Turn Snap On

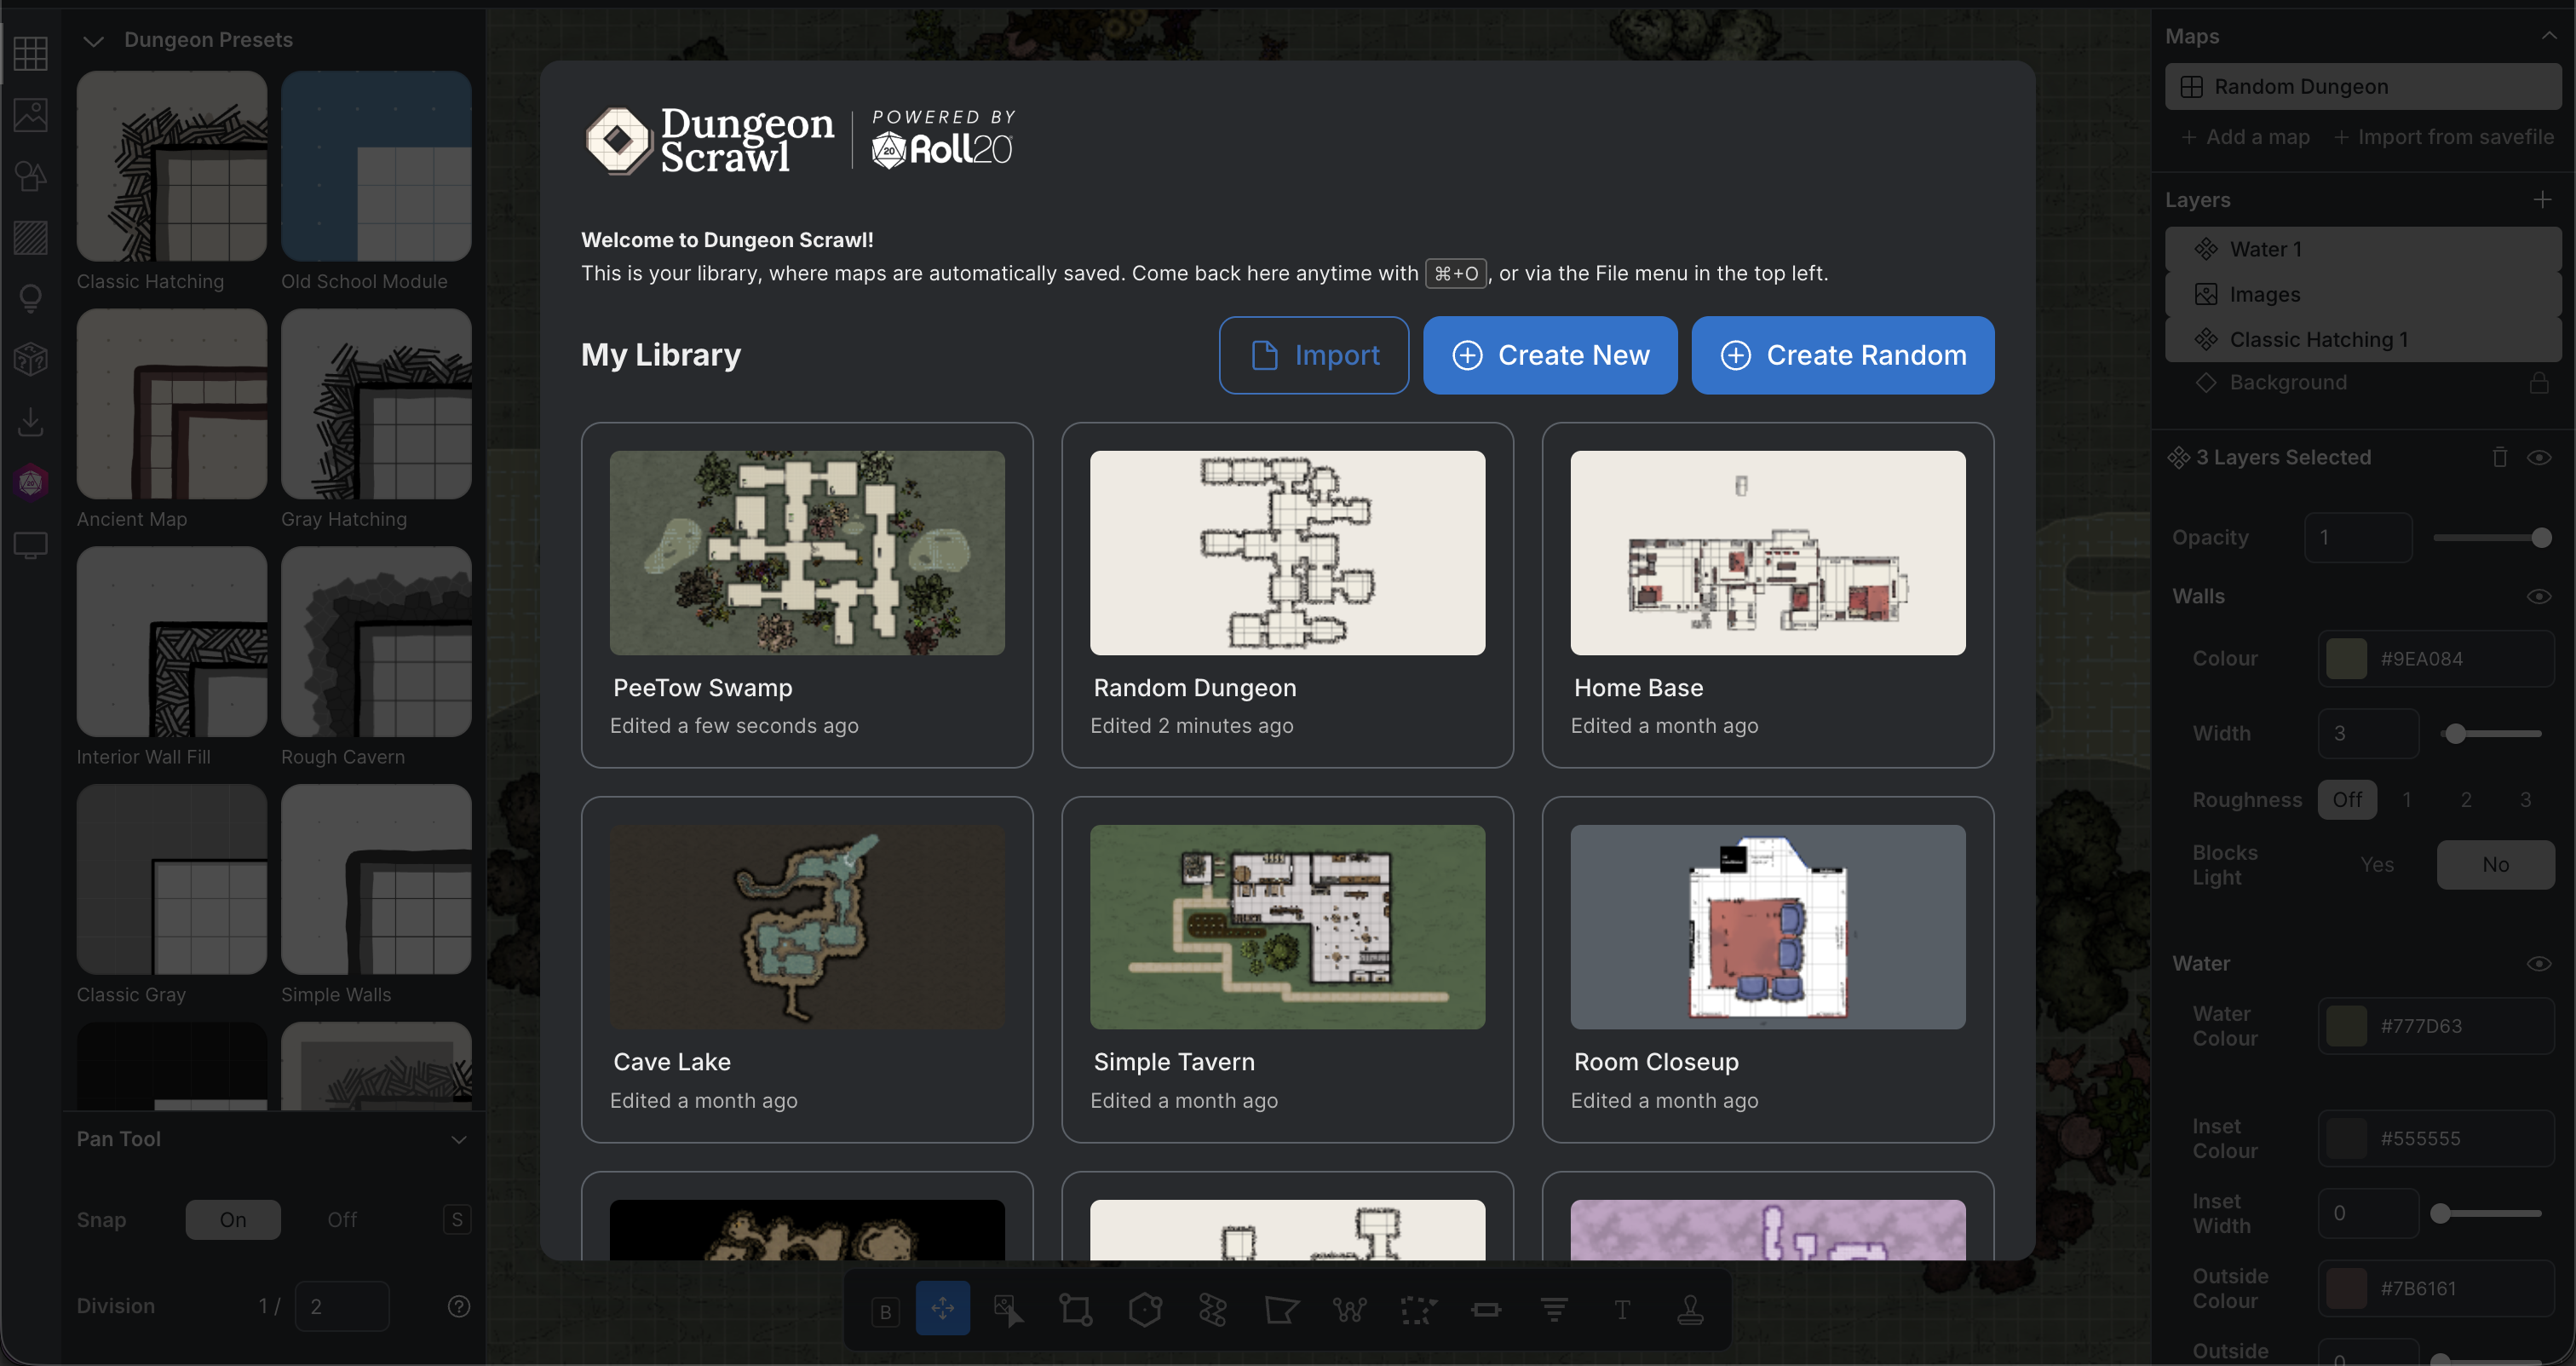coord(233,1219)
